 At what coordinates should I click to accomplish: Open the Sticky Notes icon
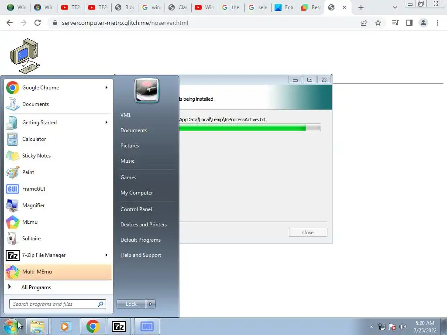13,156
